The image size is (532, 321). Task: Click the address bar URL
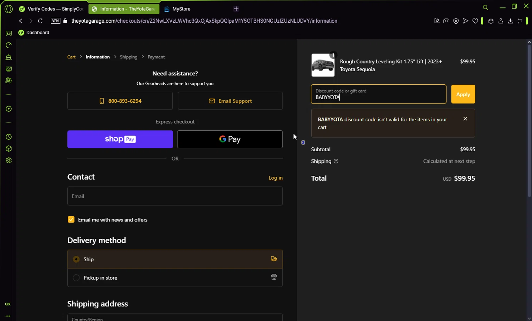coord(204,21)
